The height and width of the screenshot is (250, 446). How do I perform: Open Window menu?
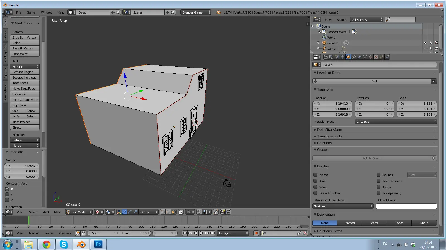click(46, 12)
